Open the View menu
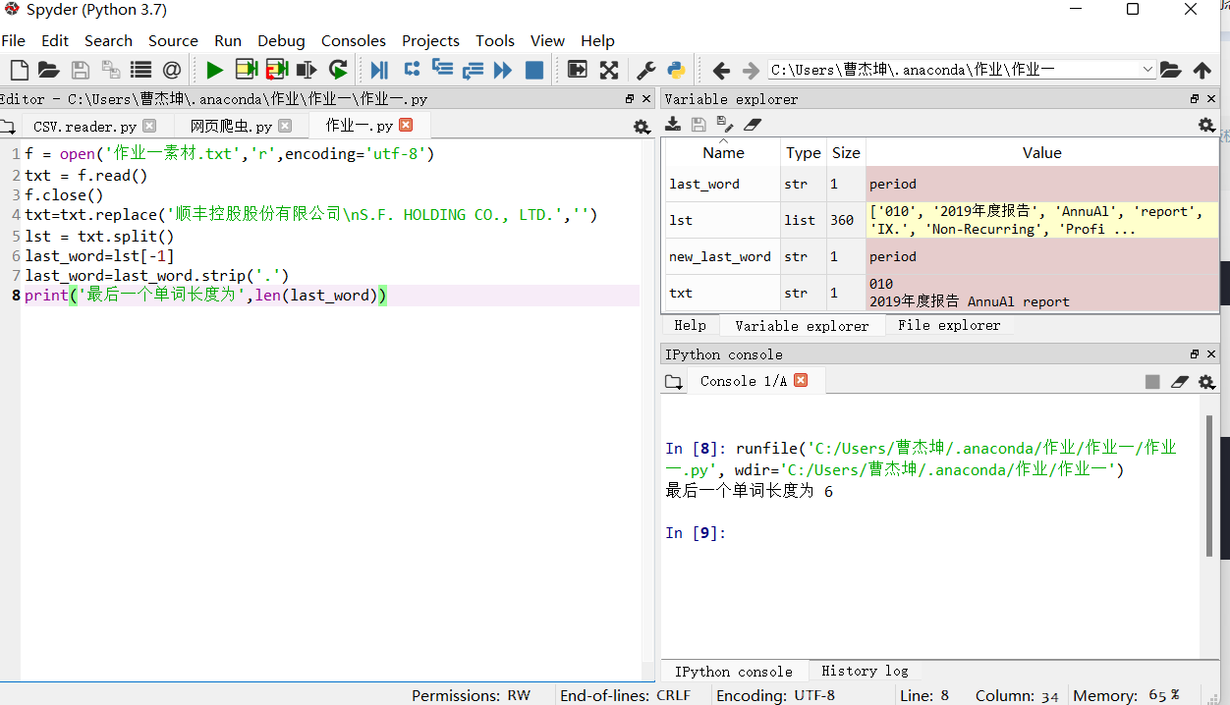The height and width of the screenshot is (705, 1230). [547, 40]
